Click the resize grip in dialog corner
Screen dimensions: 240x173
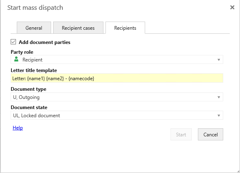(x=238, y=171)
